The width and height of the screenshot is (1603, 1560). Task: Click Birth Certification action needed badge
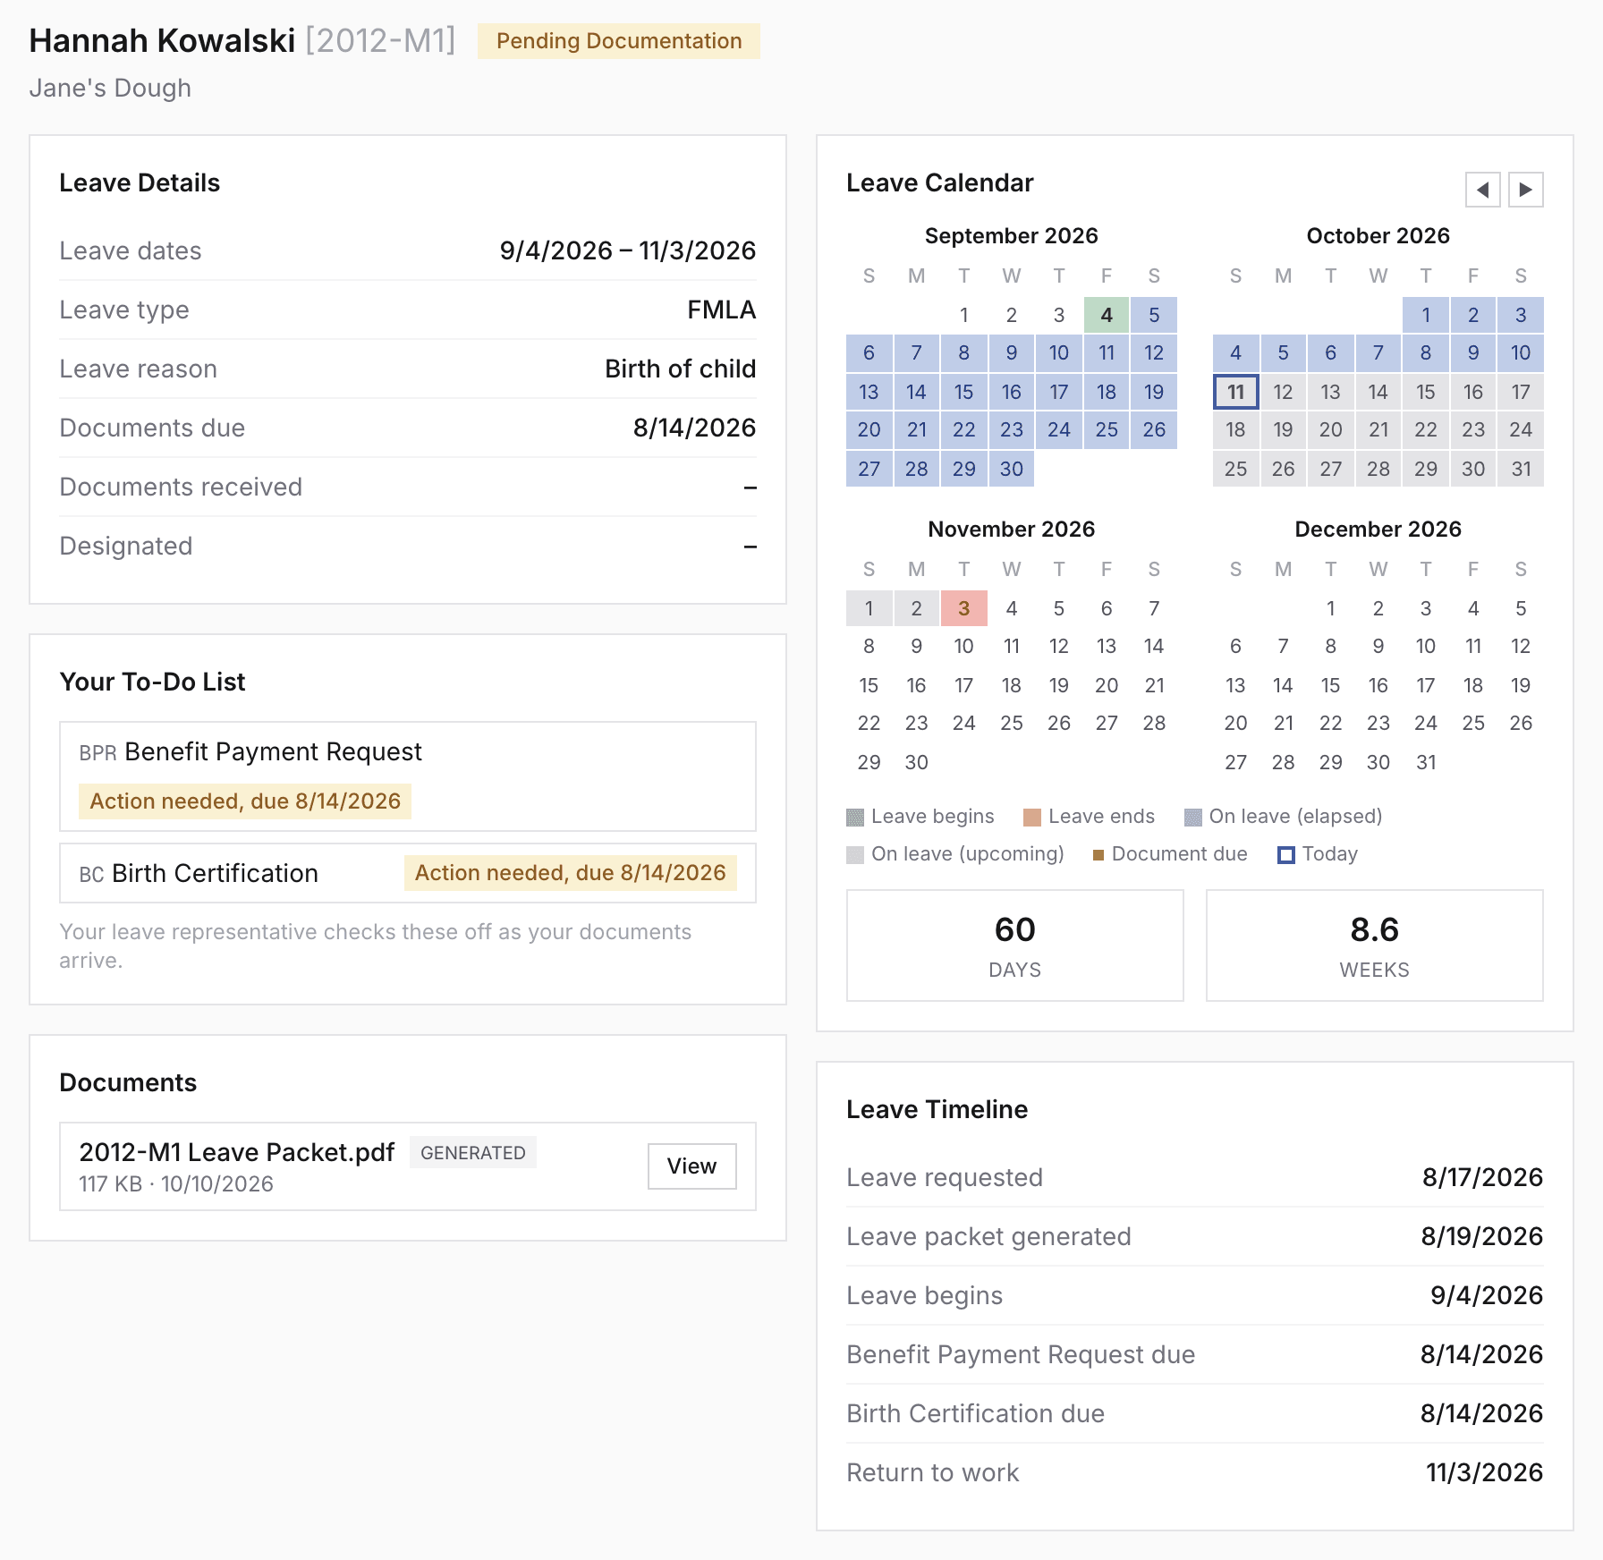(x=570, y=873)
